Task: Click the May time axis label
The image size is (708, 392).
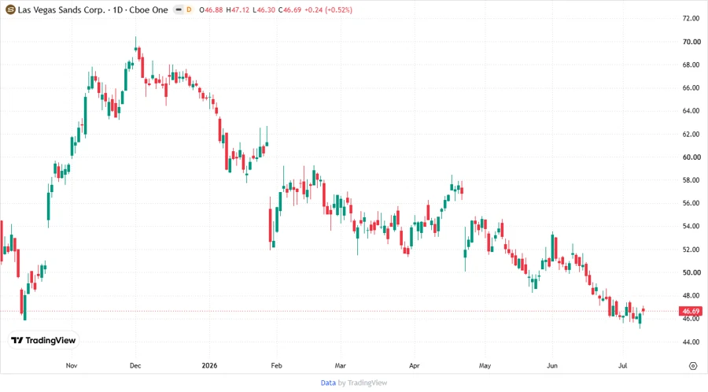Action: 485,365
